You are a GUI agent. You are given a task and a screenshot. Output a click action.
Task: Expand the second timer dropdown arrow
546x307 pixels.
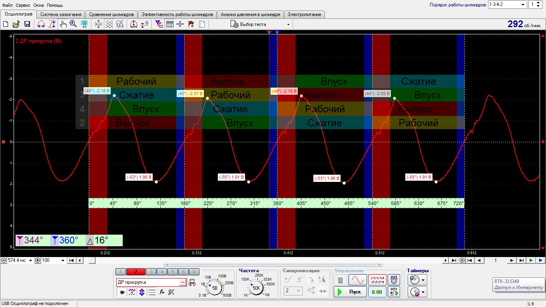click(424, 292)
